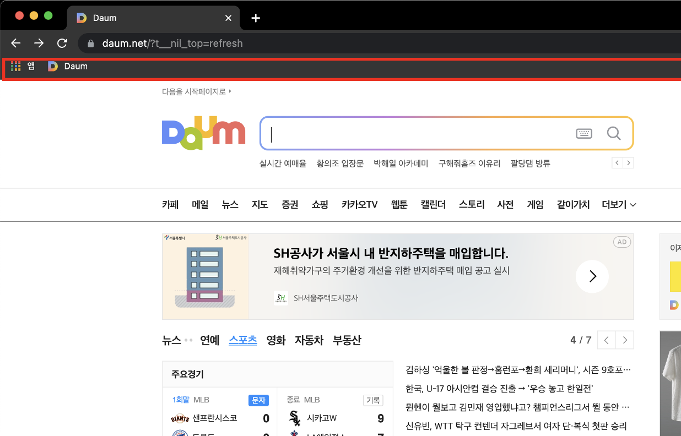Switch to the 연예 content tab
The width and height of the screenshot is (681, 436).
(209, 340)
